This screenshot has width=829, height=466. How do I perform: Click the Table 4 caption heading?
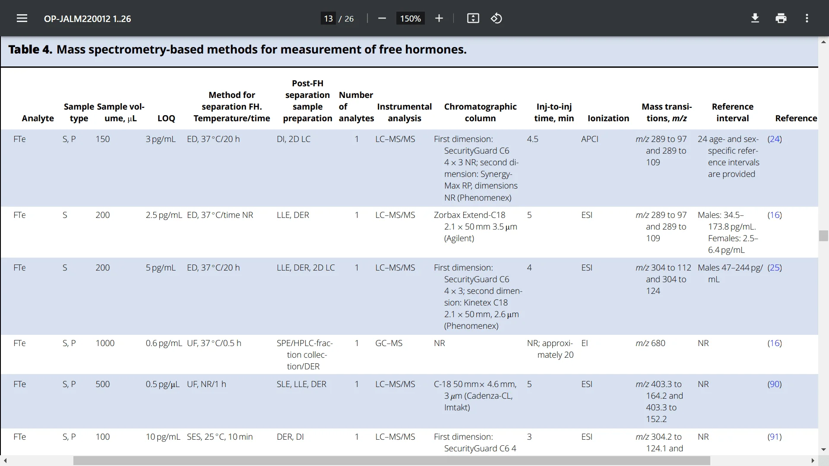[x=237, y=49]
